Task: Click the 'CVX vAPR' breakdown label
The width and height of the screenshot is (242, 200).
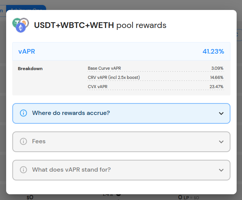Action: 98,87
